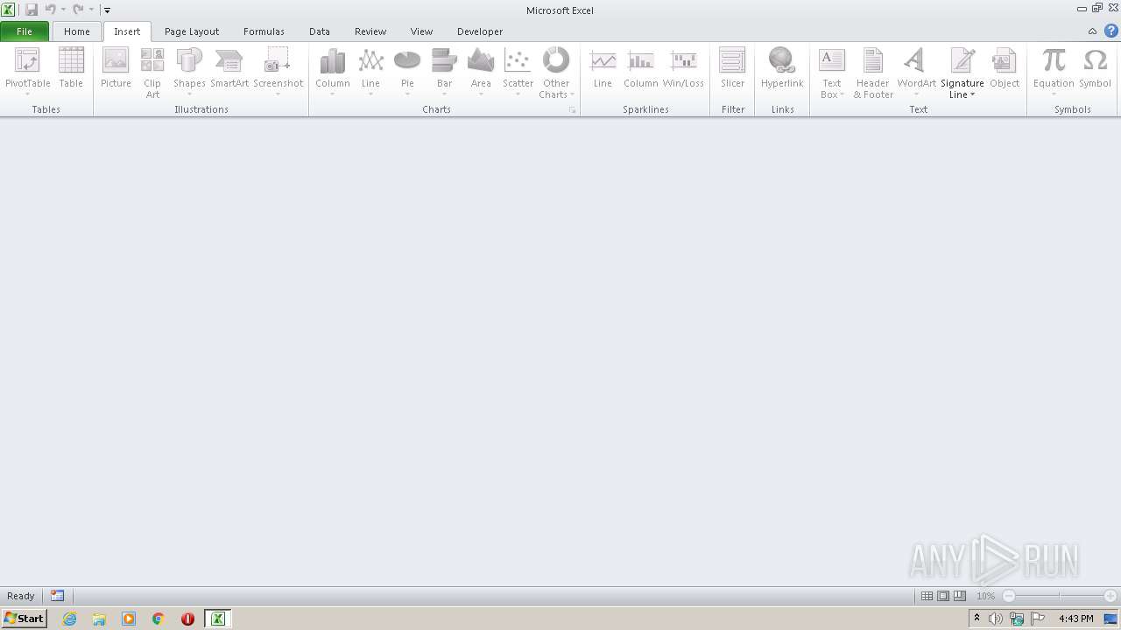1121x630 pixels.
Task: Select the Scatter chart icon
Action: pyautogui.click(x=518, y=61)
